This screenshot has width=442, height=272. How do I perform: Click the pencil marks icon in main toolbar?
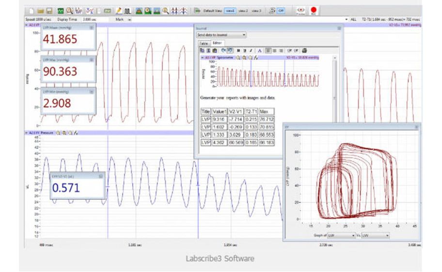point(119,10)
